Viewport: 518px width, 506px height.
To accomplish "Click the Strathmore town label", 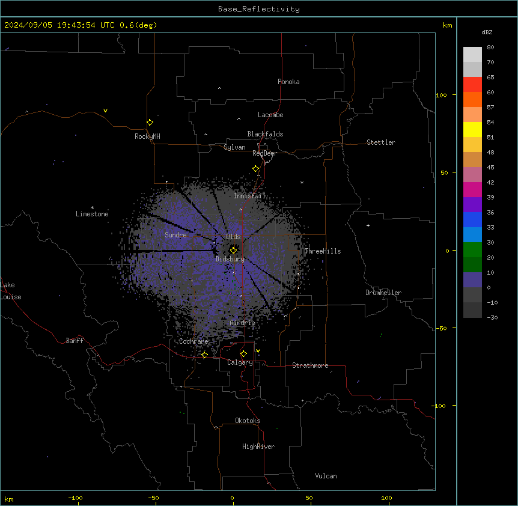I will coord(310,365).
